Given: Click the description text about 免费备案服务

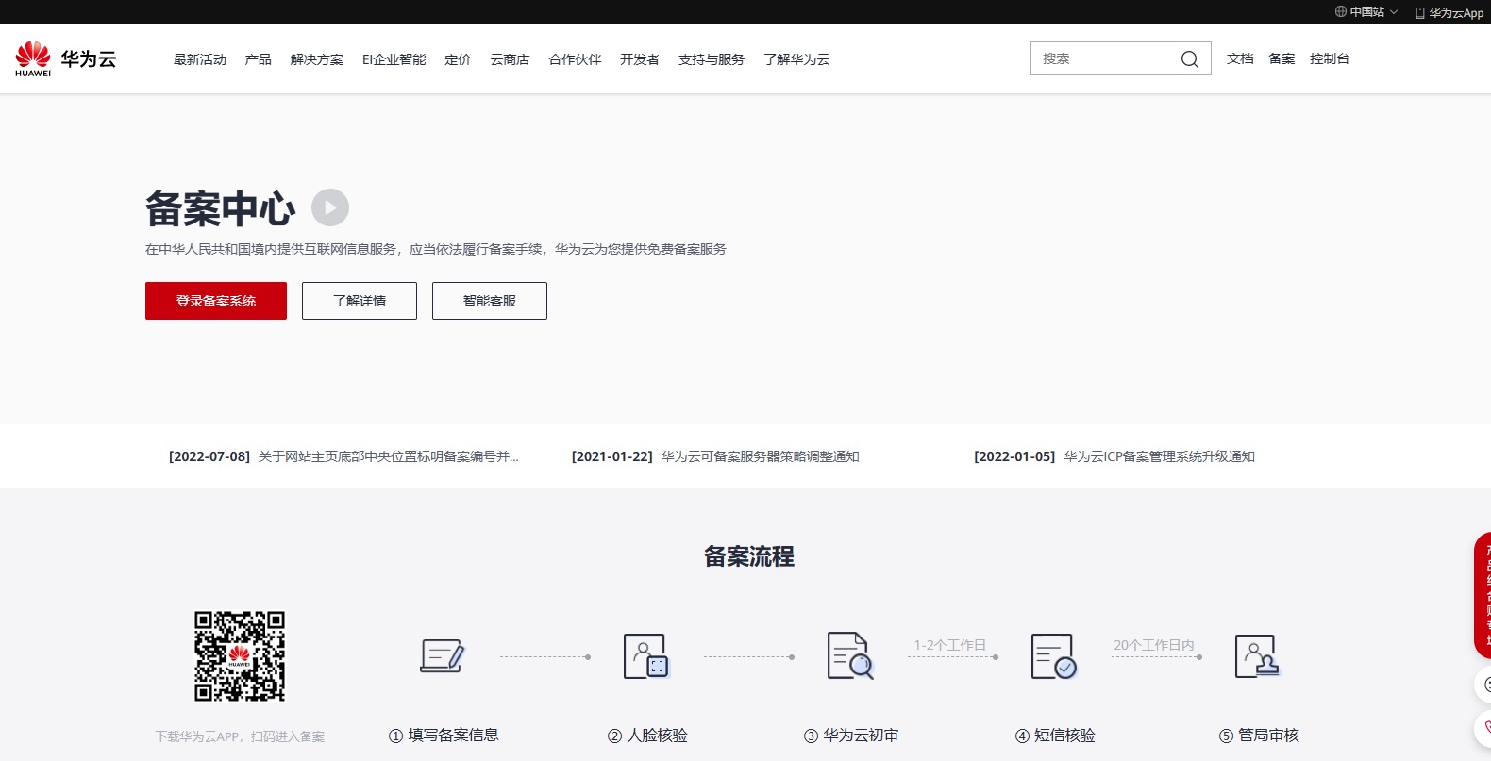Looking at the screenshot, I should (436, 249).
